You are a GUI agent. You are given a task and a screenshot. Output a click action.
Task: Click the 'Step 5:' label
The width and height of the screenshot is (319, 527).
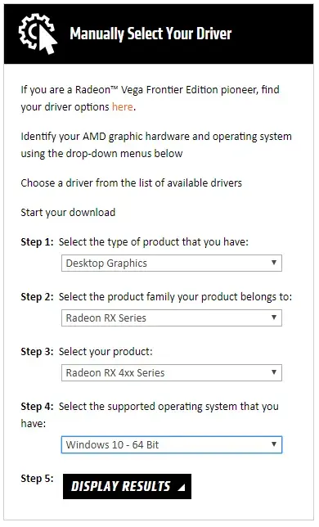pos(37,478)
